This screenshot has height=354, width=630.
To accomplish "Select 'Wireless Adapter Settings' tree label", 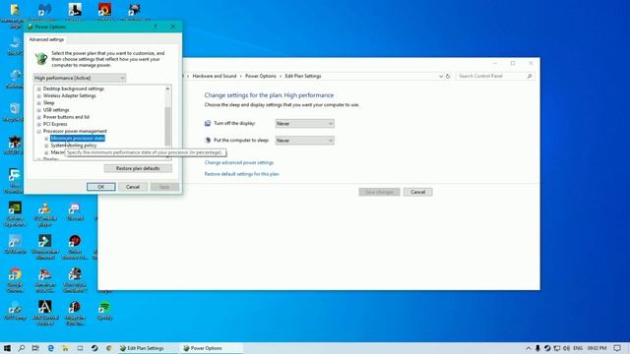I will 70,96.
